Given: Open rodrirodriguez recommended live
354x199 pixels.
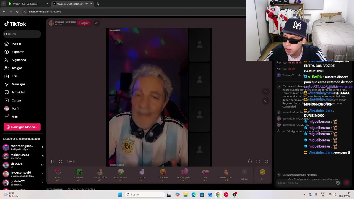Looking at the screenshot, I should (x=23, y=147).
